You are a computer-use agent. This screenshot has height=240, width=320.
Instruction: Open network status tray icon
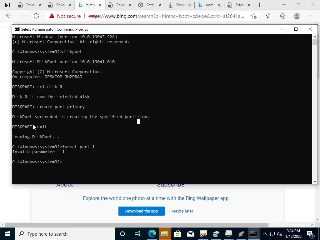click(272, 234)
